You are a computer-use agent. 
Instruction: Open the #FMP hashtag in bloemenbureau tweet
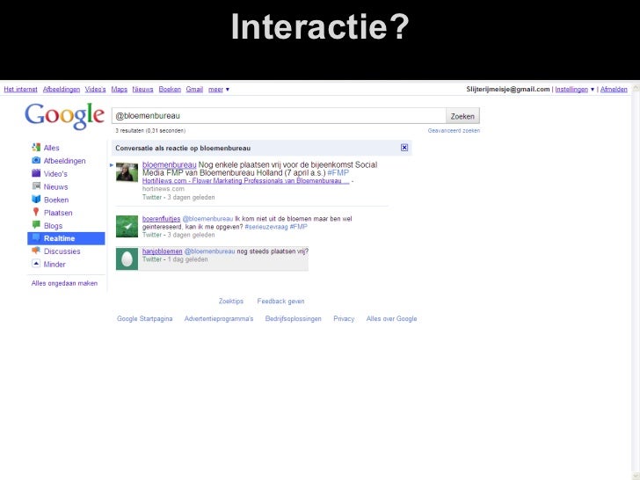tap(338, 172)
